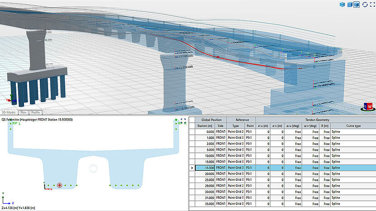Viewport: 376px width, 211px height.
Task: Select the red tendon point in cross-section
Action: pos(59,185)
